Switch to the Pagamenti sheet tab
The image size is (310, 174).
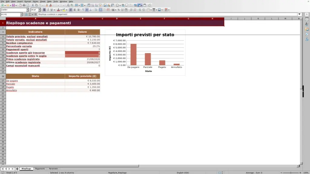pyautogui.click(x=40, y=169)
